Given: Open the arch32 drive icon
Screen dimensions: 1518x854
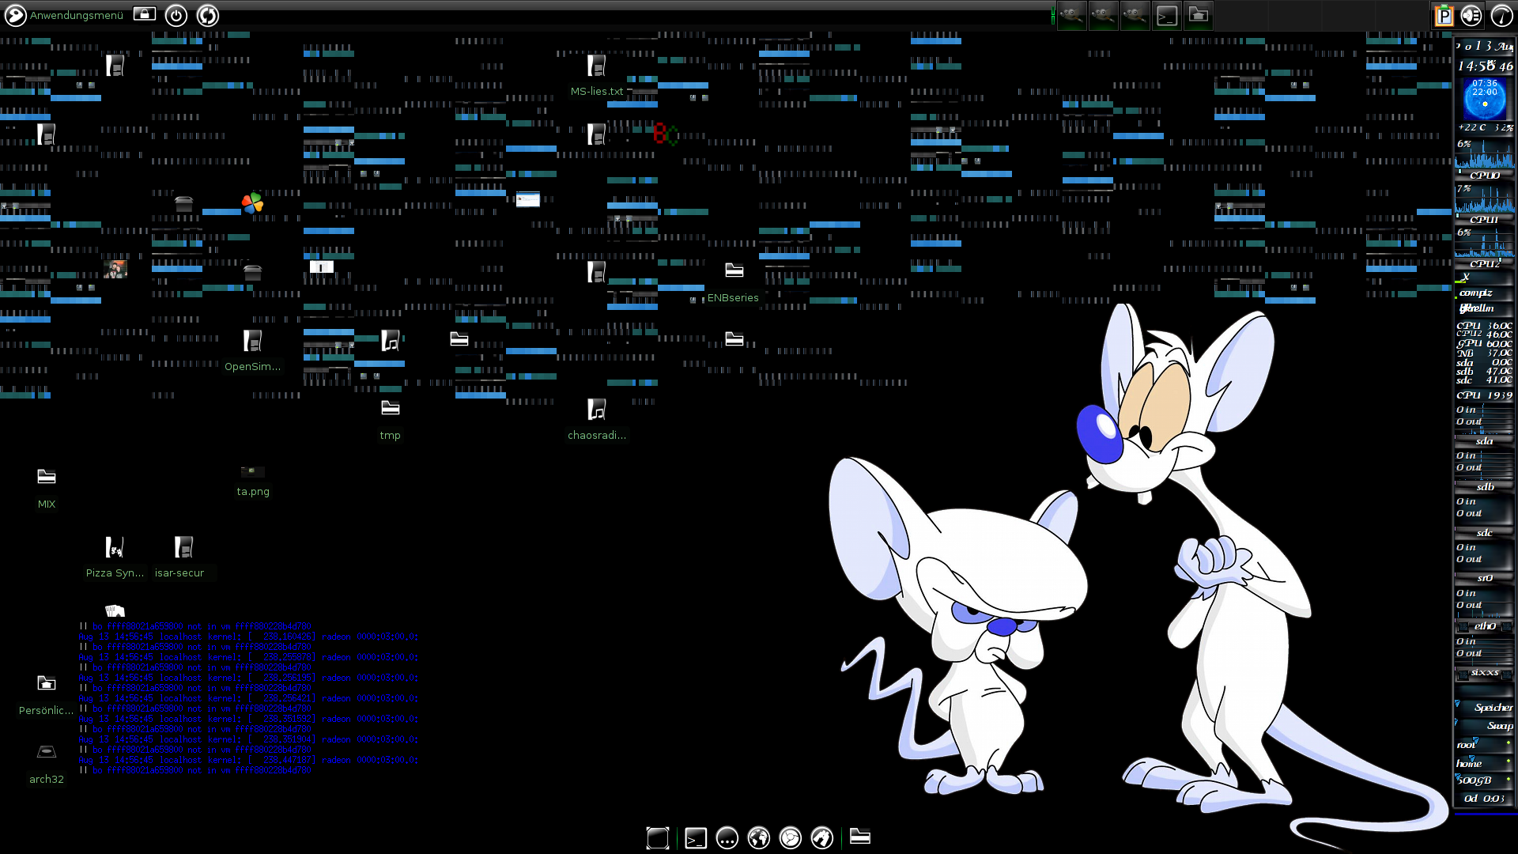Looking at the screenshot, I should click(47, 752).
